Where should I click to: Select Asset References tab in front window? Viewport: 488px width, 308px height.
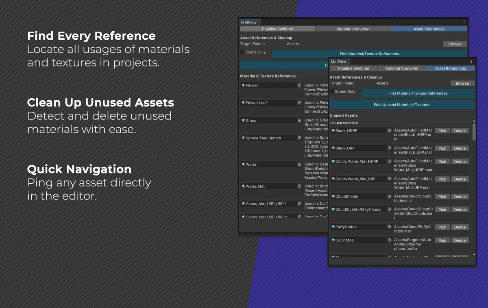(x=450, y=69)
